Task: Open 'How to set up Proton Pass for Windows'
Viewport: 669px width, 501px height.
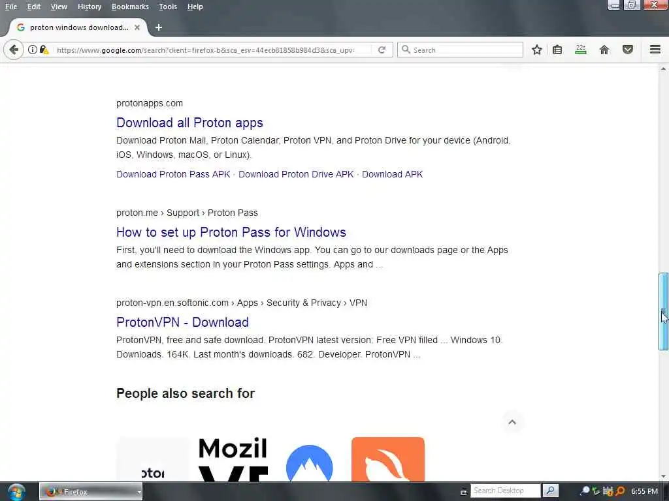Action: pos(231,232)
